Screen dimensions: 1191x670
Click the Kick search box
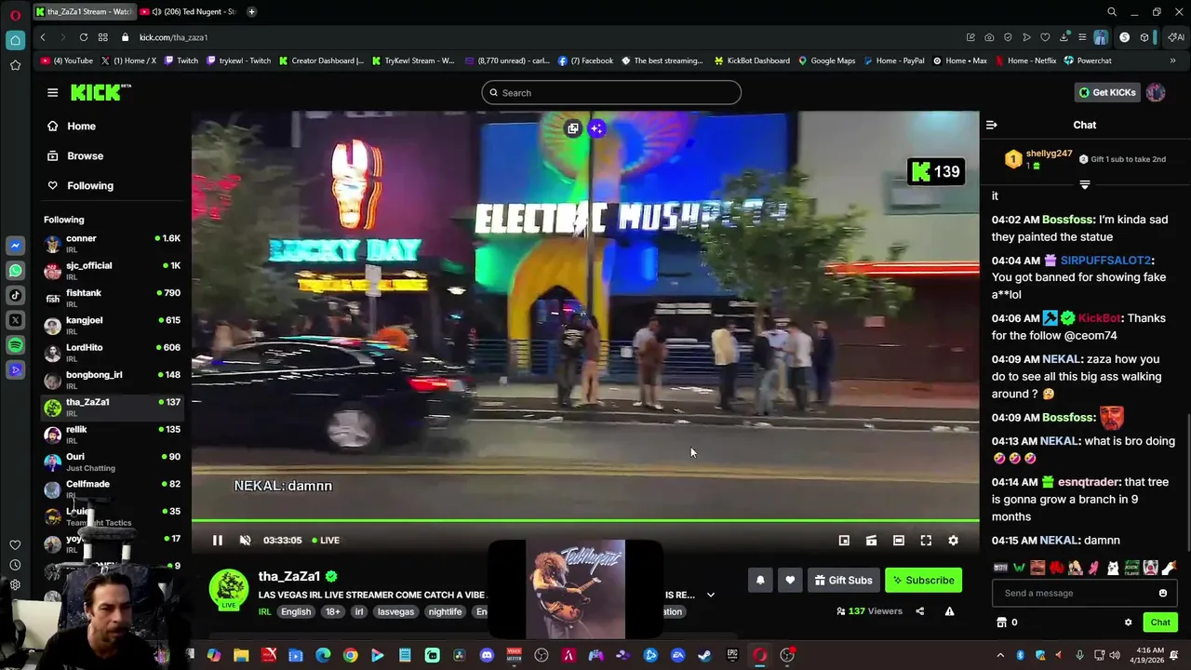click(611, 93)
